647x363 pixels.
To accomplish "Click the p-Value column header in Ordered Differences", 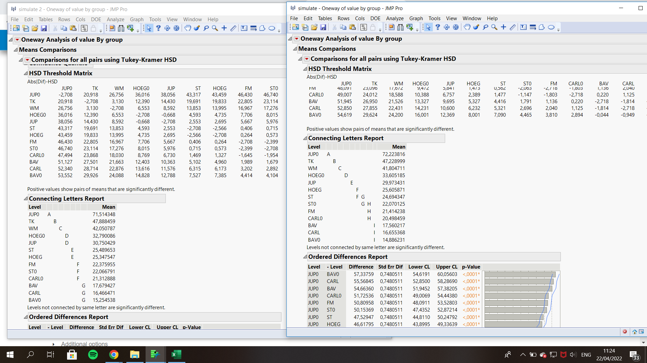I will 471,267.
